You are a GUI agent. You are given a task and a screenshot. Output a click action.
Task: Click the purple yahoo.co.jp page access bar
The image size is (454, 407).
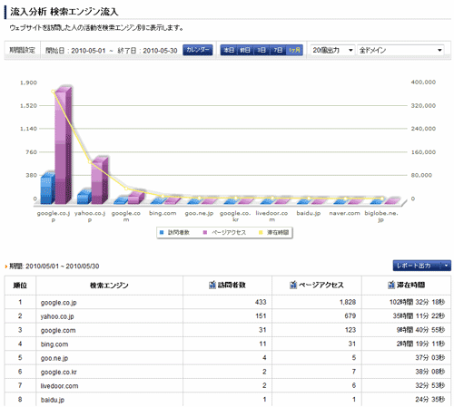[x=100, y=180]
